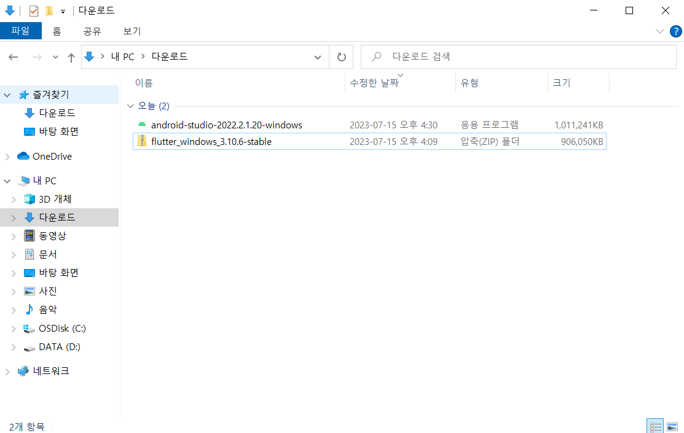684x433 pixels.
Task: Open the address bar history dropdown
Action: point(318,57)
